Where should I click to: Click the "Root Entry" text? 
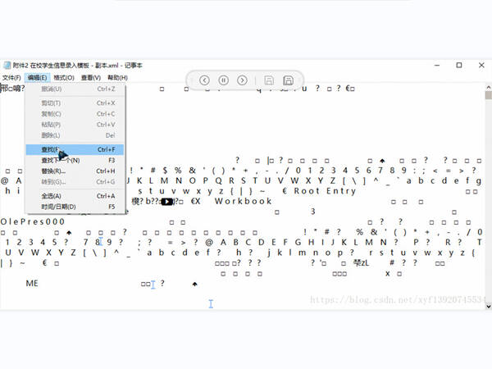[325, 191]
